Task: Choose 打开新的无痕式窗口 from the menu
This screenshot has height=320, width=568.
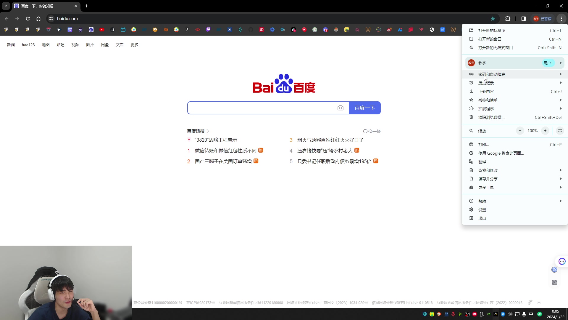Action: tap(496, 47)
